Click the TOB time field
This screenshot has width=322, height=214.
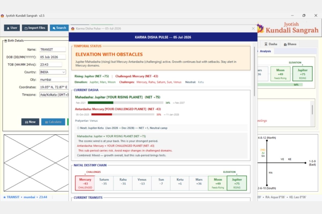coord(51,64)
